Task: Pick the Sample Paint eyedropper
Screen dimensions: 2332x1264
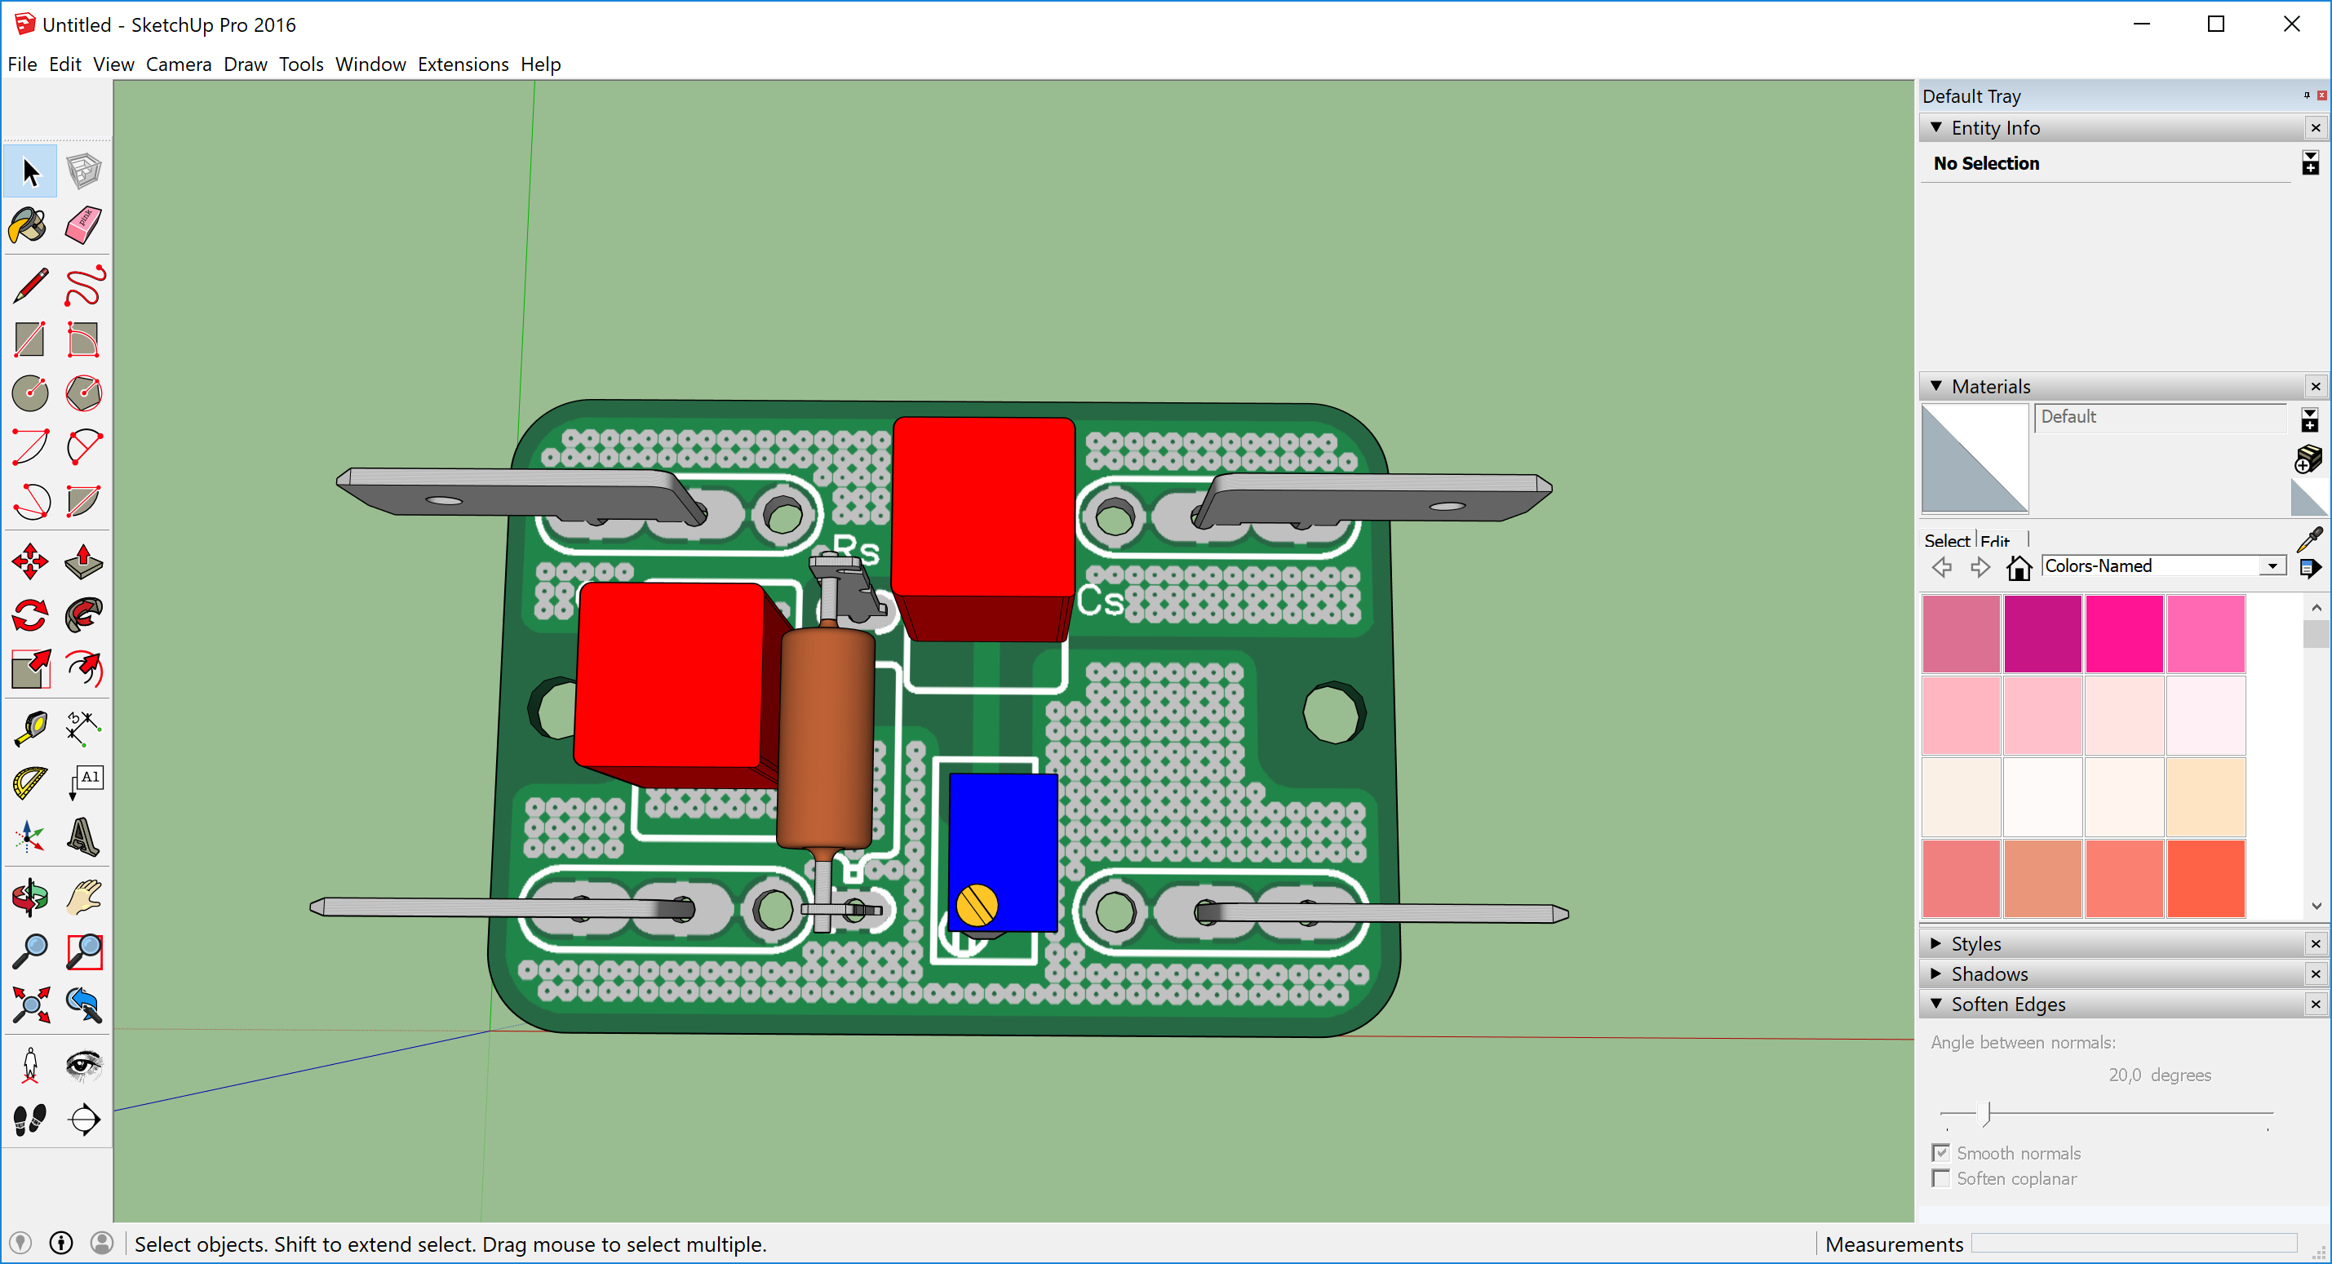Action: (x=2309, y=539)
